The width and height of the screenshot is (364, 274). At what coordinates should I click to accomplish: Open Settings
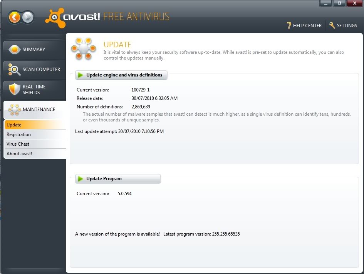pos(343,25)
